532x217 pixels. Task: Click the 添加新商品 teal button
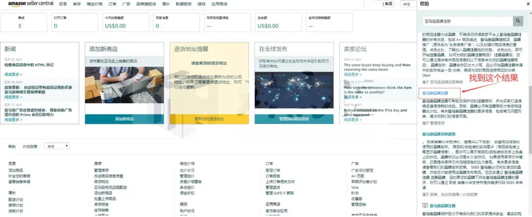(124, 119)
